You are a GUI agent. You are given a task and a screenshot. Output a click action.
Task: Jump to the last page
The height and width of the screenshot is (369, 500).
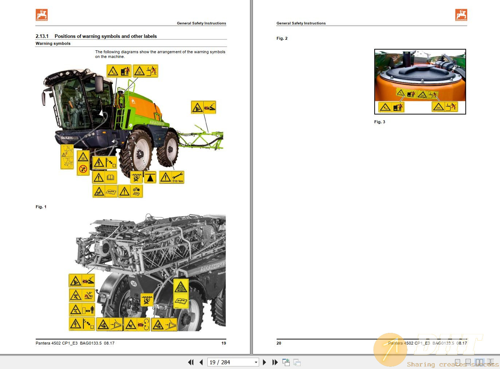(275, 362)
